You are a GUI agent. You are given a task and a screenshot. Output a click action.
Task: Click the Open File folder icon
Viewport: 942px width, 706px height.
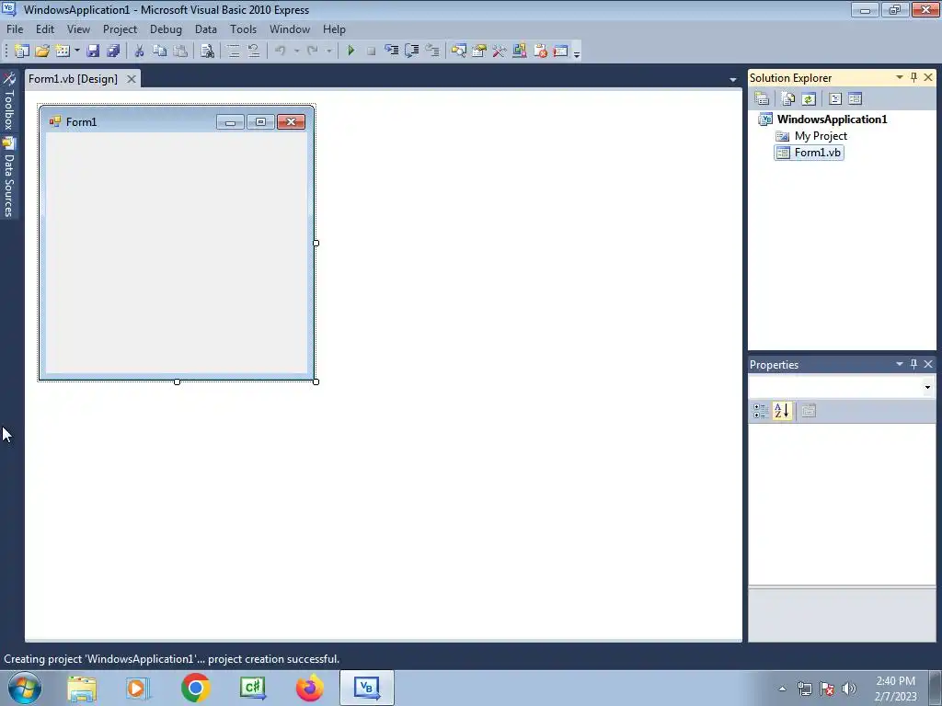tap(42, 51)
